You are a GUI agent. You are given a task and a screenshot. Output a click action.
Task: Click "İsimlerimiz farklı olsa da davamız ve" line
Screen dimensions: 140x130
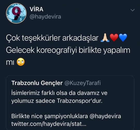pyautogui.click(x=59, y=93)
